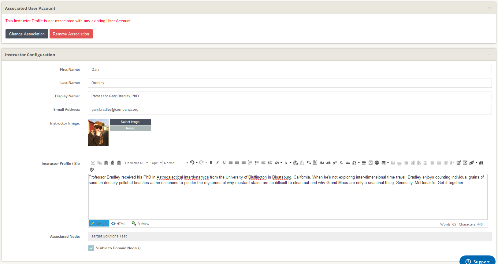This screenshot has width=498, height=264.
Task: Click the superscript icon
Action: click(x=335, y=163)
